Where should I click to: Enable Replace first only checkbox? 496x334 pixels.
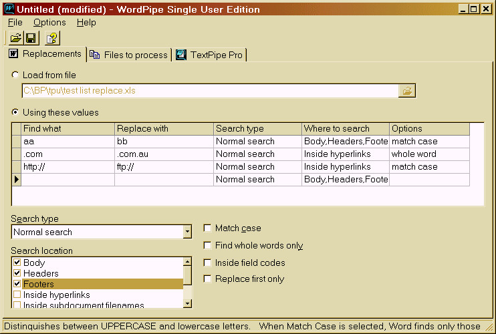click(x=207, y=279)
